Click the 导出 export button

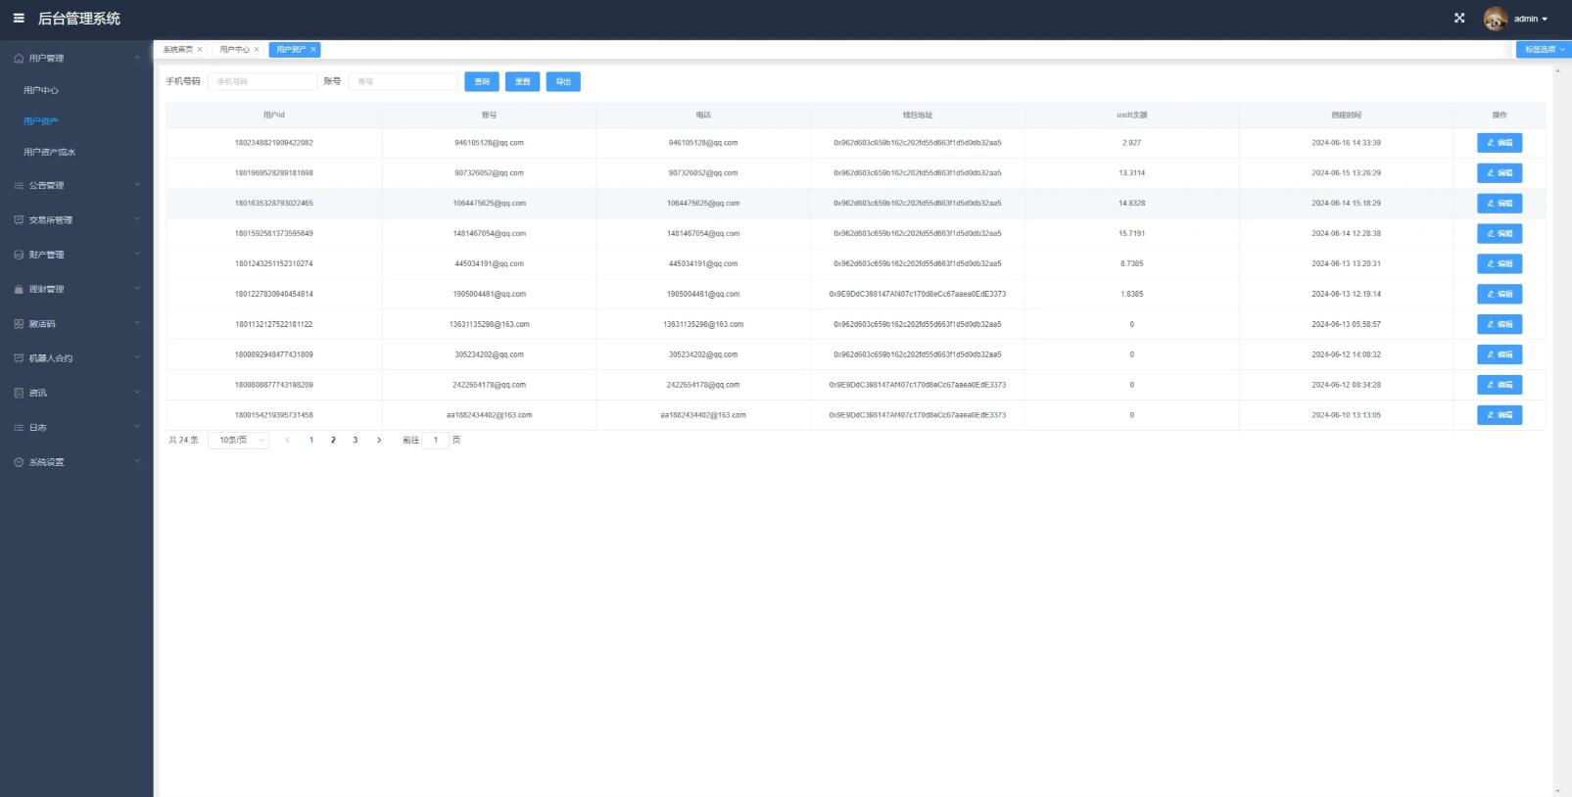tap(563, 82)
